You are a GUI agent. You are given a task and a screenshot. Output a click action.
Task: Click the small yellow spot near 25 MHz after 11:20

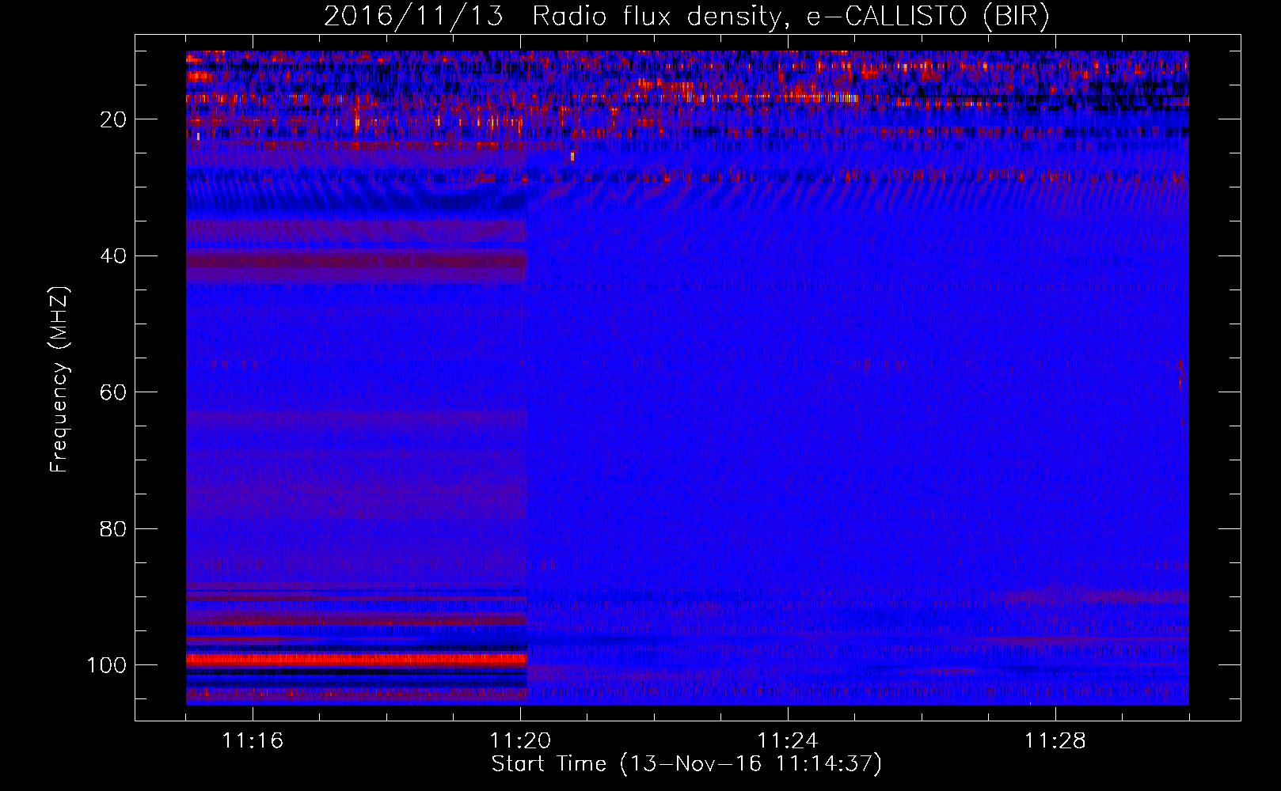(x=572, y=156)
